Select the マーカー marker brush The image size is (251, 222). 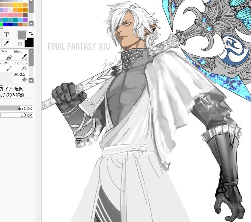tap(6, 66)
